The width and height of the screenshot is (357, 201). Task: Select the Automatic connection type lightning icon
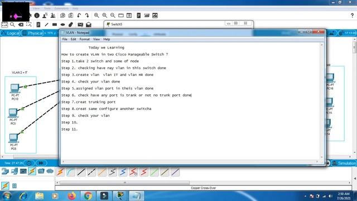point(60,172)
